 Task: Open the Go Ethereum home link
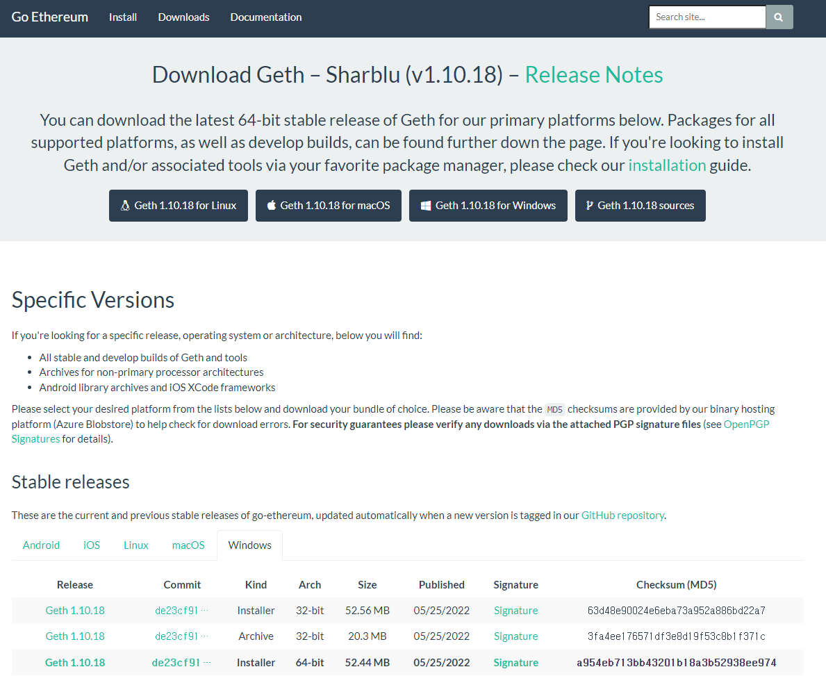49,17
